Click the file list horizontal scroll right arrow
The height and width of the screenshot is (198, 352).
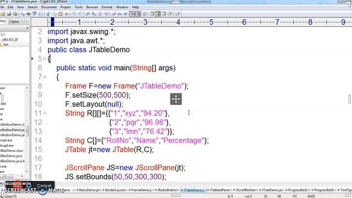pos(22,176)
